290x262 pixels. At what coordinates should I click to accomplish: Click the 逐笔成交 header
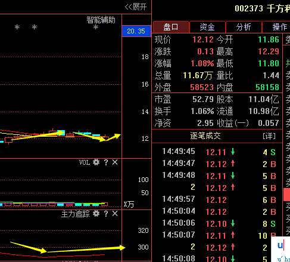tap(205, 136)
